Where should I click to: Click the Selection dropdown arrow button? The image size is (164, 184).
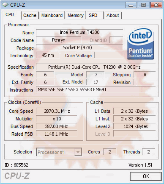pyautogui.click(x=78, y=152)
